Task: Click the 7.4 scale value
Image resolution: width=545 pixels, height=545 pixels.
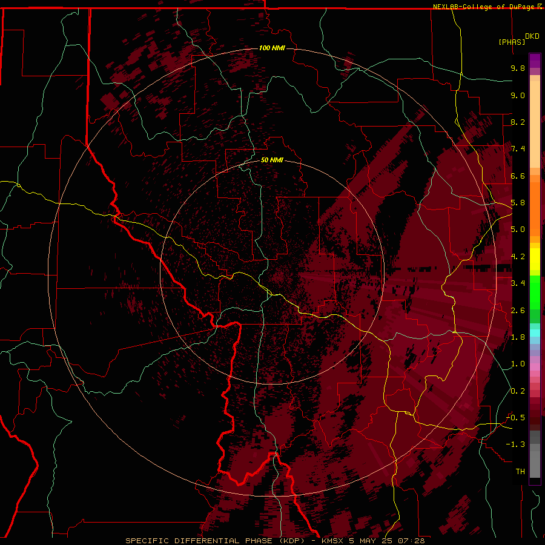Action: point(518,149)
